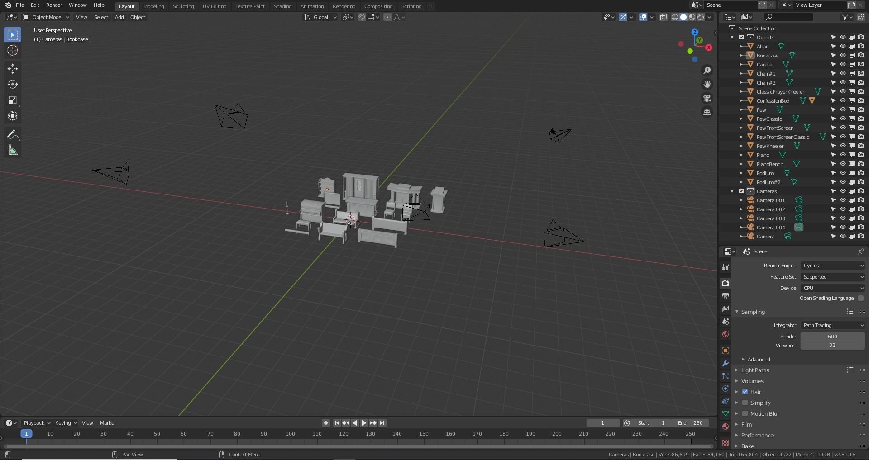
Task: Enable Open Shading Language checkbox
Action: tap(861, 298)
